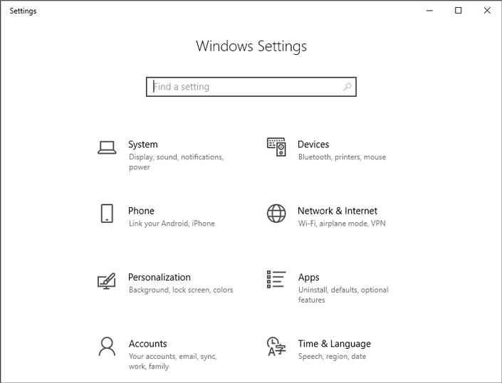This screenshot has width=502, height=383.
Task: Open the Network & Internet globe icon
Action: (x=276, y=214)
